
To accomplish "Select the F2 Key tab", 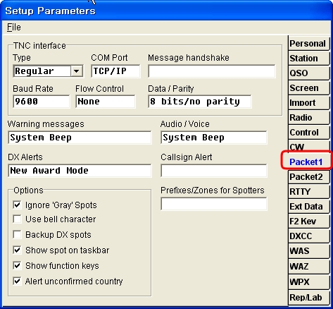I will tap(308, 222).
